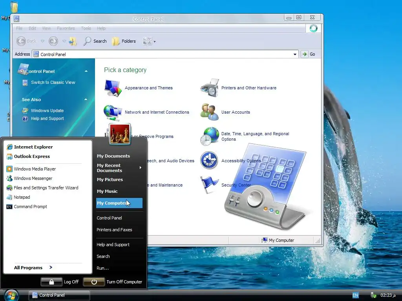Click the Forward arrow toolbar button
Image resolution: width=402 pixels, height=301 pixels.
(x=53, y=41)
